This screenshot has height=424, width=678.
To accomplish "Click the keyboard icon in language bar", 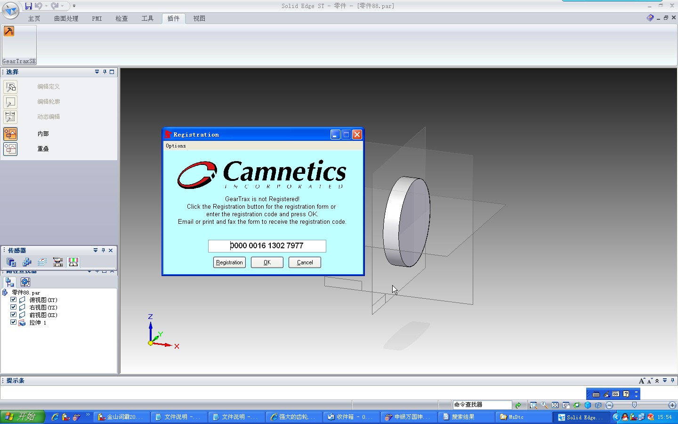I will click(x=596, y=394).
